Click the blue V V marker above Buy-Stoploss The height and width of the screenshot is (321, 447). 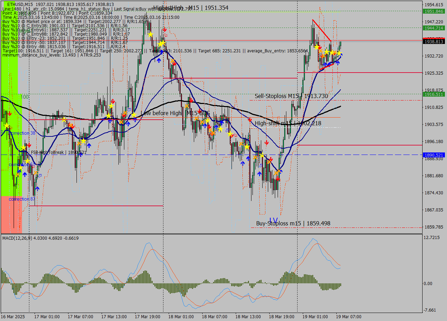tap(273, 220)
